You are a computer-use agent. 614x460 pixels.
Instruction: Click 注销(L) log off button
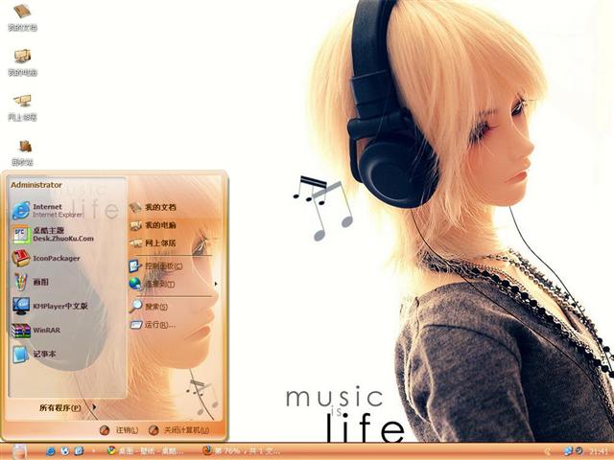[x=119, y=430]
